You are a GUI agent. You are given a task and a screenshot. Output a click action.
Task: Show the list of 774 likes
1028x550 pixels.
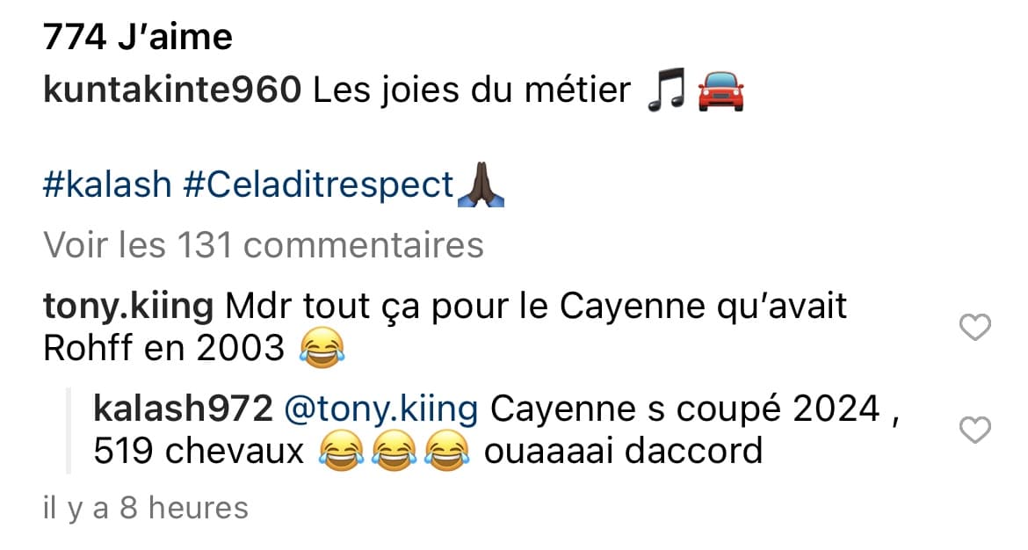point(138,36)
